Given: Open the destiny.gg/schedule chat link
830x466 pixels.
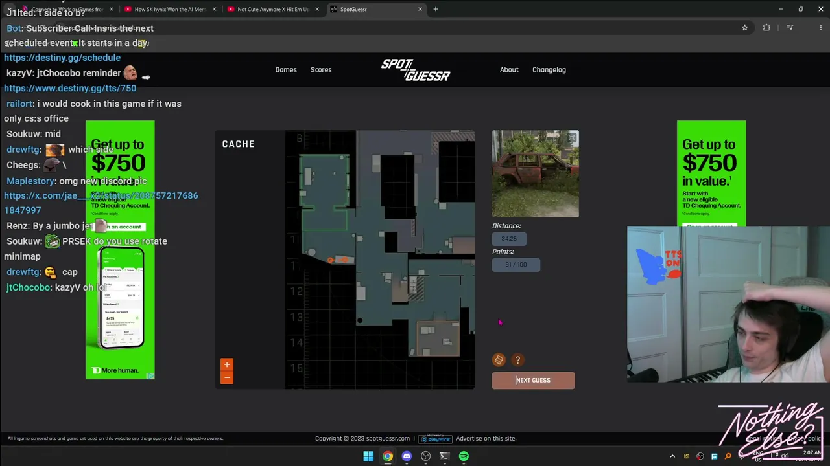Looking at the screenshot, I should (62, 58).
